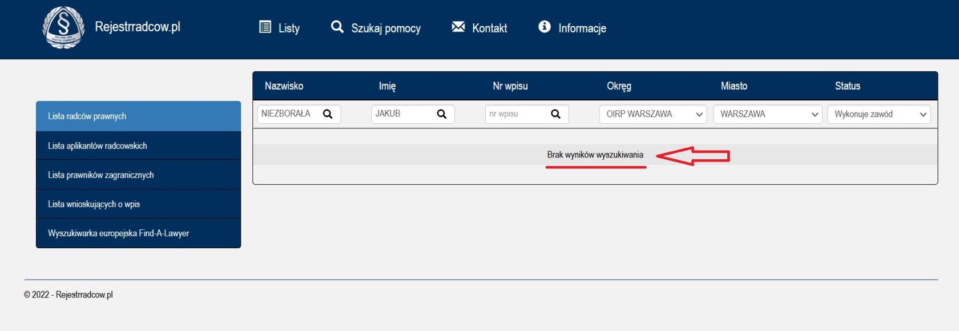Click the Nazwisko input containing NIEZBORAŁA
Viewport: 959px width, 331px height.
tap(288, 114)
